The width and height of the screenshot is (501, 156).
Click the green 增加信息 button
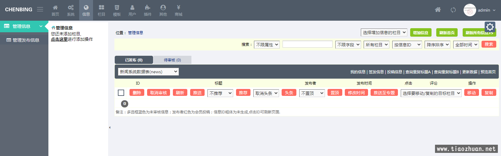click(421, 33)
